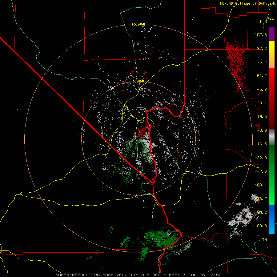Screen dimensions: 277x277
Task: Select the 92.3 velocity legend value
Action: pos(262,48)
